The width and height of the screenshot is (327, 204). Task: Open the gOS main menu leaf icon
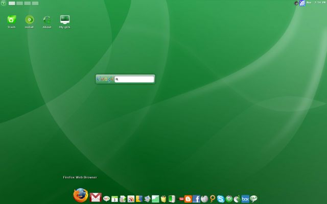(x=4, y=3)
